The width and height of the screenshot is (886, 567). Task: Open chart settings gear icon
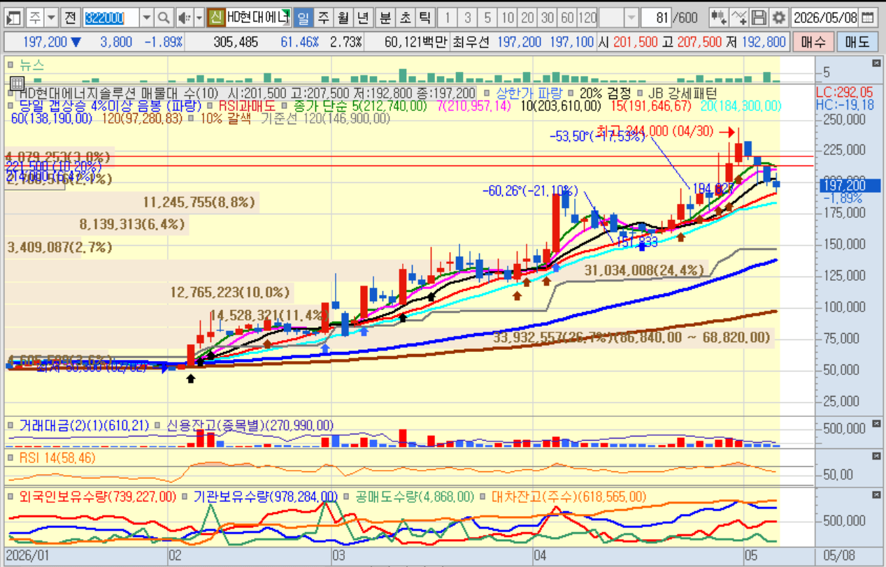click(778, 17)
